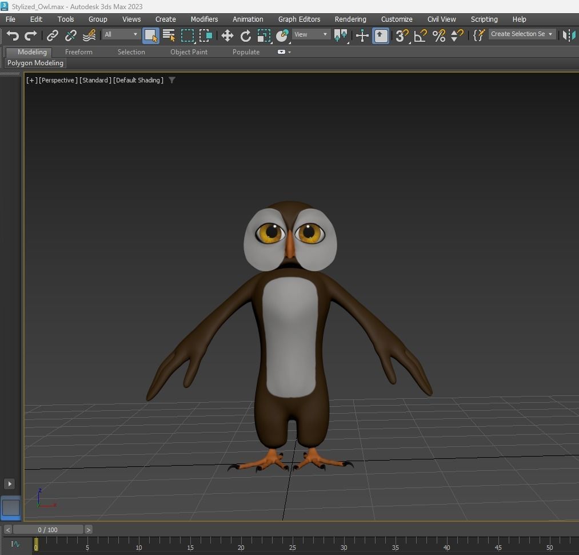The image size is (579, 555).
Task: Switch to the Object Paint ribbon tab
Action: click(189, 52)
